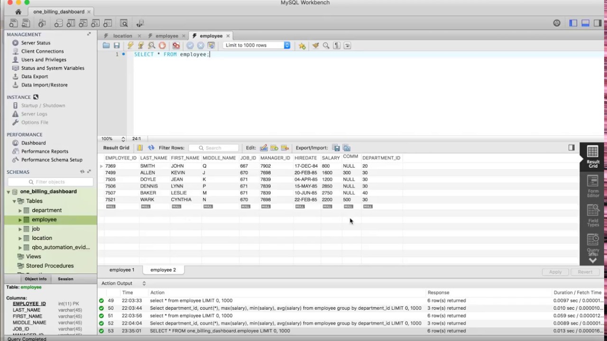Select the Stored Procedures tree item
607x341 pixels.
50,266
